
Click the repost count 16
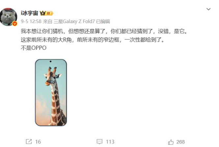tap(38, 142)
